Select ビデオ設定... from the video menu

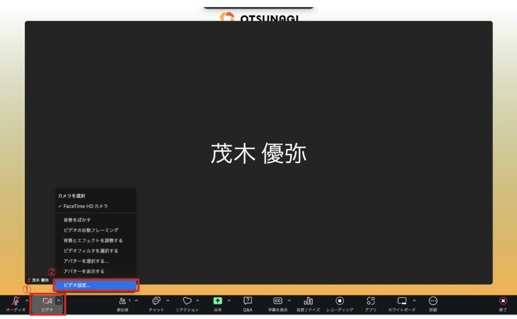[x=96, y=285]
